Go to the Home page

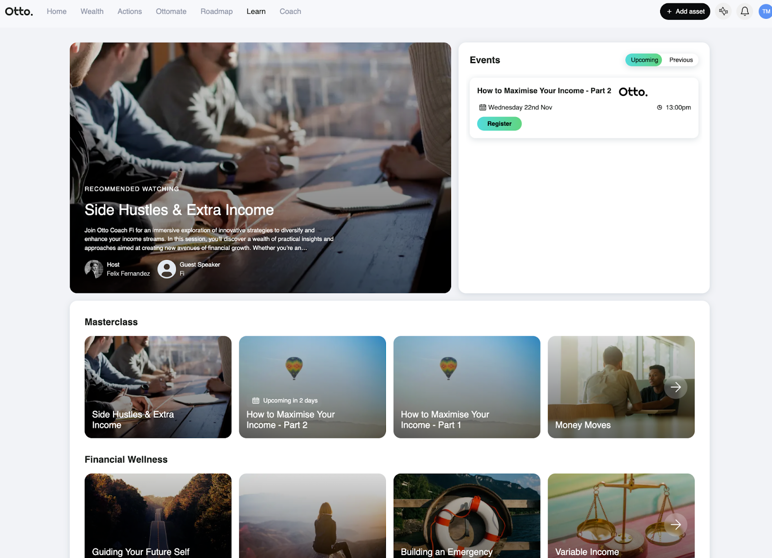(56, 12)
